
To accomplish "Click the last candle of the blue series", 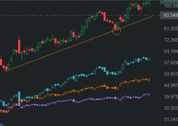I will click(x=149, y=59).
